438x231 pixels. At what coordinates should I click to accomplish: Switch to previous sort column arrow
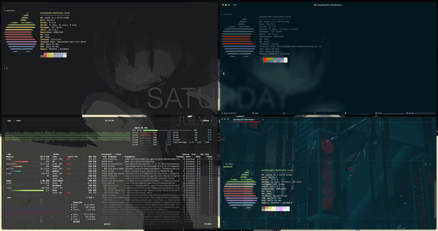tap(198, 154)
